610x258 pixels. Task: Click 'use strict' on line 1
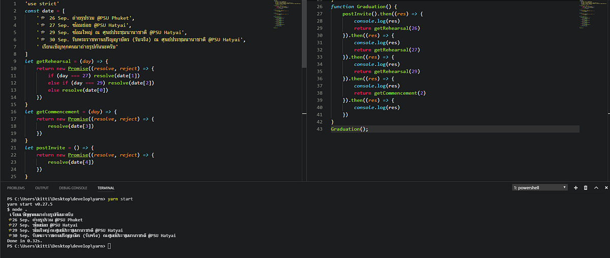click(x=42, y=4)
